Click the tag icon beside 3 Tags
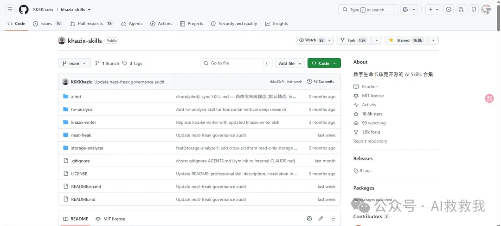The height and width of the screenshot is (226, 501). coord(125,63)
